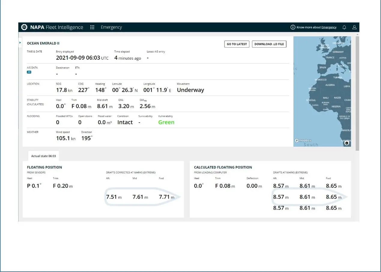Open the user profile icon
The width and height of the screenshot is (381, 272).
point(354,27)
